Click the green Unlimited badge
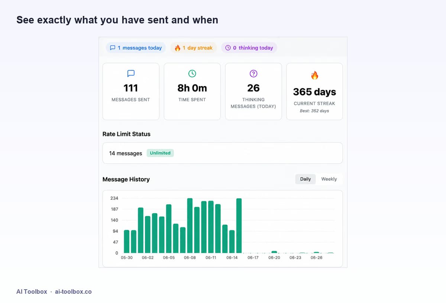The height and width of the screenshot is (303, 446). tap(160, 153)
